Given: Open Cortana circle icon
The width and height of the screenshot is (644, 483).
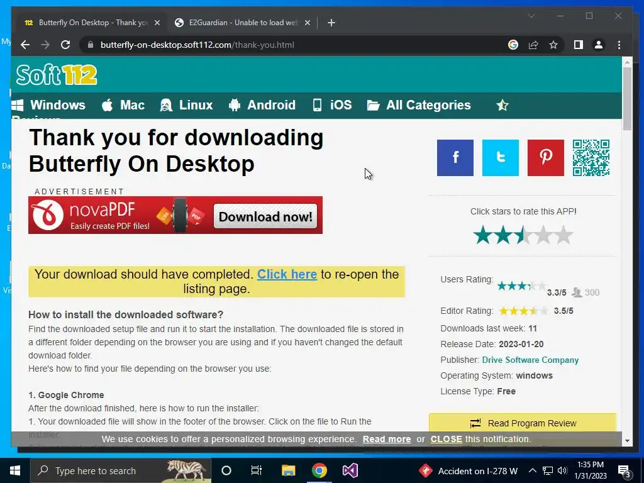Looking at the screenshot, I should tap(226, 470).
